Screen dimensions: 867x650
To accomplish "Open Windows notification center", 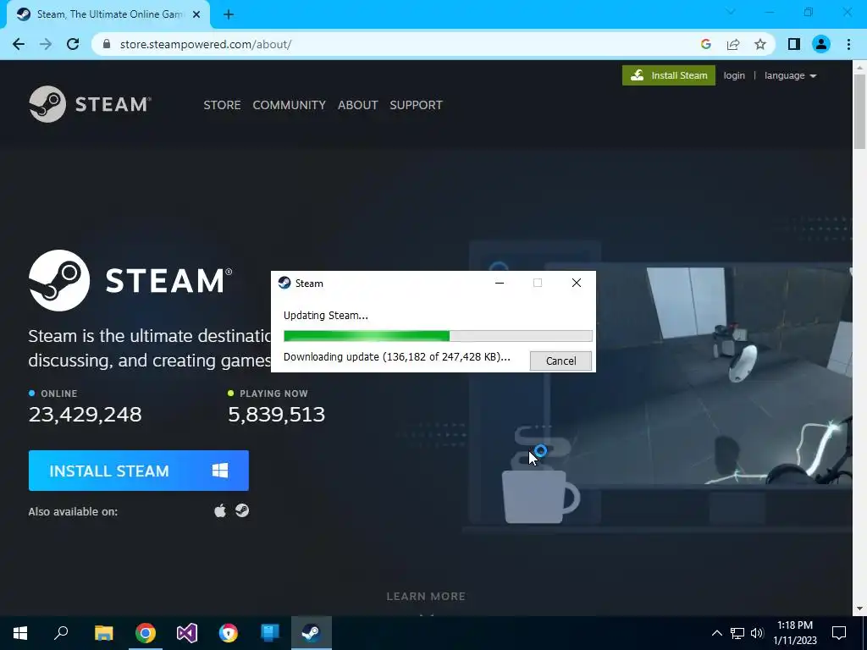I will [839, 633].
